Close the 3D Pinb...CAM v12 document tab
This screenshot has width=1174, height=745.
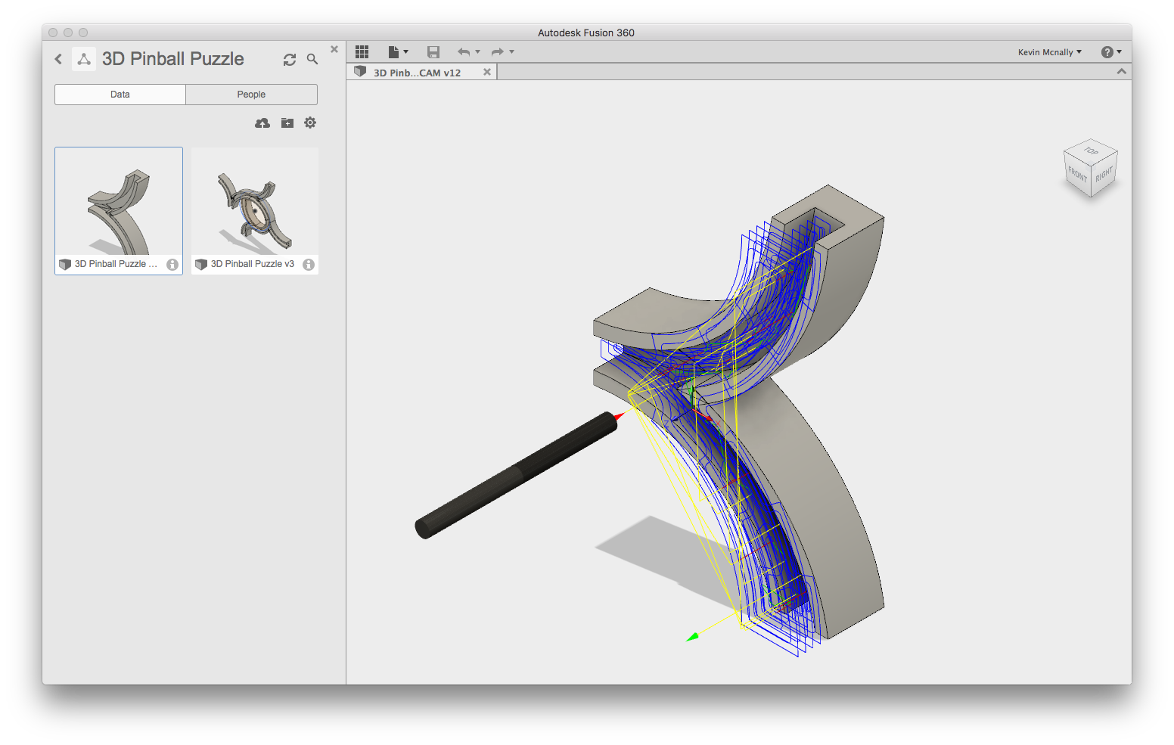(x=487, y=72)
